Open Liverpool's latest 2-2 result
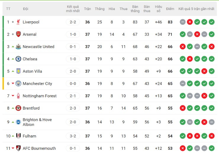 [73, 22]
